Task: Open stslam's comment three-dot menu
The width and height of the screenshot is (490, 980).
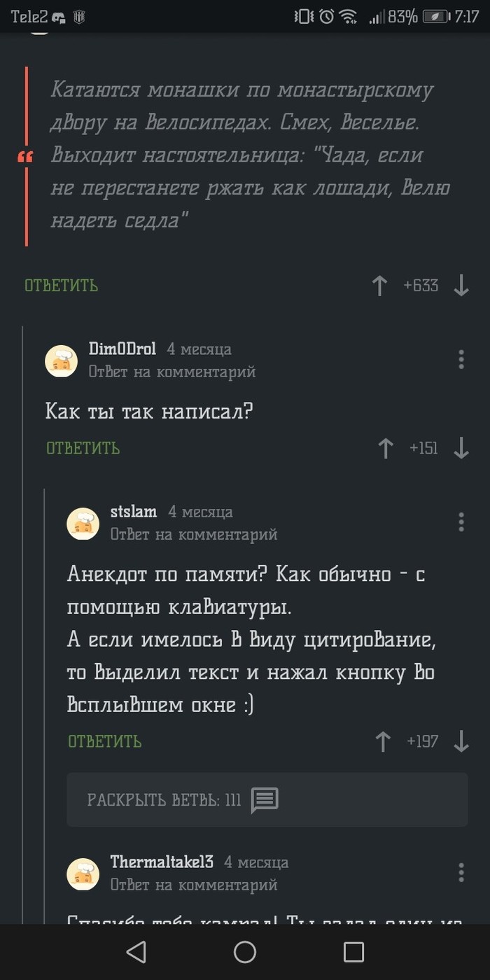Action: click(x=461, y=522)
